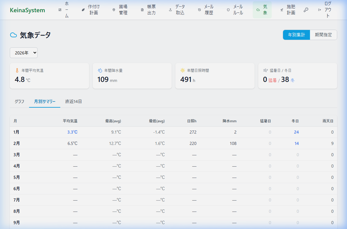Click the 年間平均気温 summary card

point(49,76)
